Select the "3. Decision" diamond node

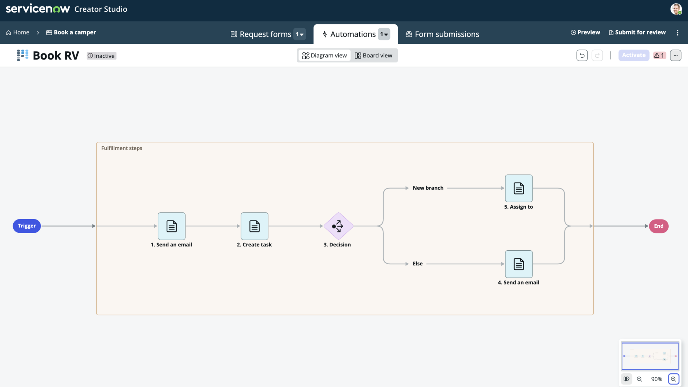pos(338,226)
